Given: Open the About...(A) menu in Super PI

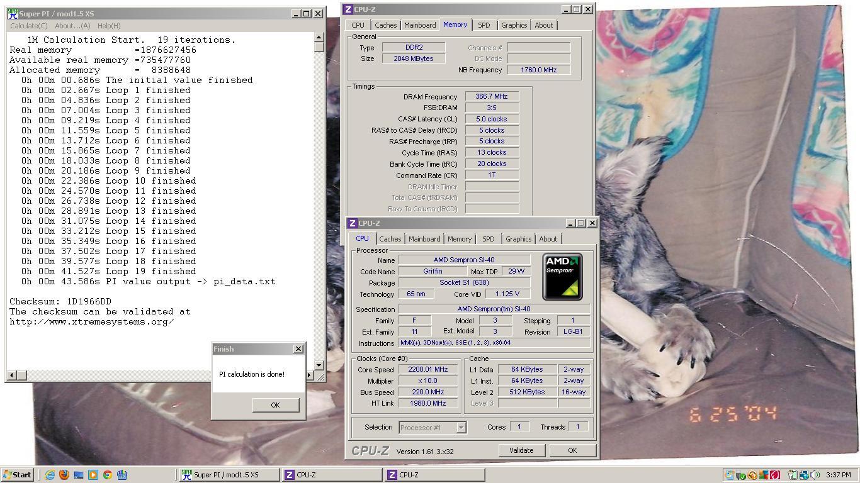Looking at the screenshot, I should click(x=72, y=26).
